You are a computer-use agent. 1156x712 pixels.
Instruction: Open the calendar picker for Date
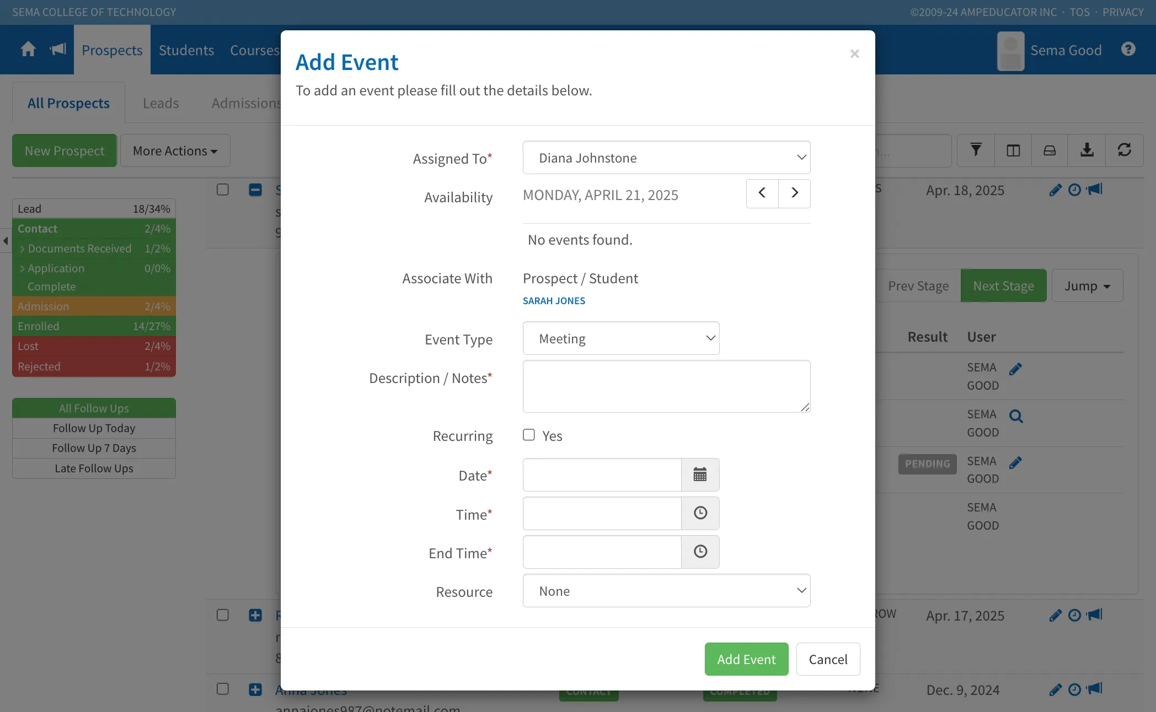coord(700,474)
